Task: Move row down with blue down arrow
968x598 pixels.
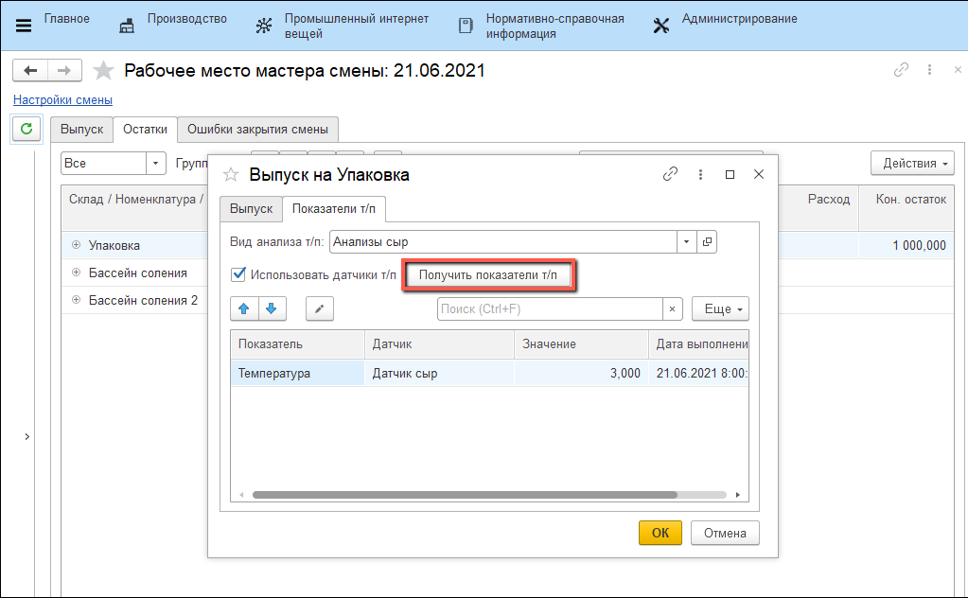Action: (271, 309)
